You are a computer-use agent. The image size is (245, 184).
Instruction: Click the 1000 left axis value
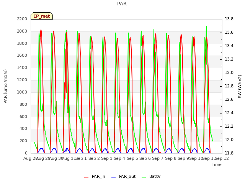click(22, 92)
